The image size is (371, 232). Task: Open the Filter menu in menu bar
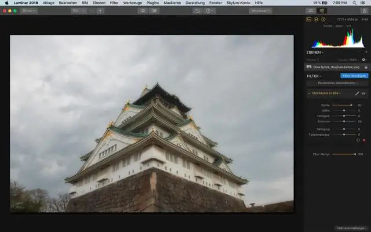click(114, 3)
